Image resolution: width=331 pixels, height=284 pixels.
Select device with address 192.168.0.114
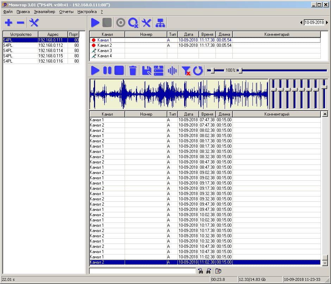tap(50, 51)
